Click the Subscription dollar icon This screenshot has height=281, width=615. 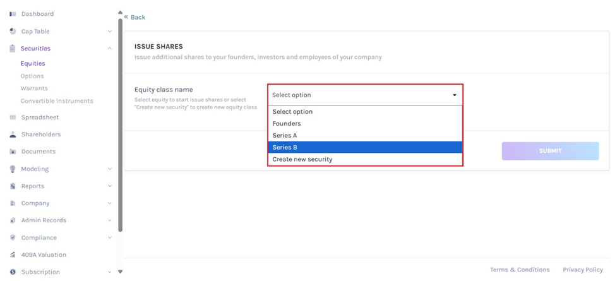click(13, 272)
